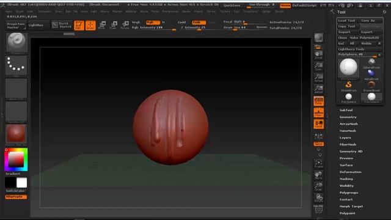Screen dimensions: 391x220
Task: Toggle the Floor grid button
Action: point(318,112)
